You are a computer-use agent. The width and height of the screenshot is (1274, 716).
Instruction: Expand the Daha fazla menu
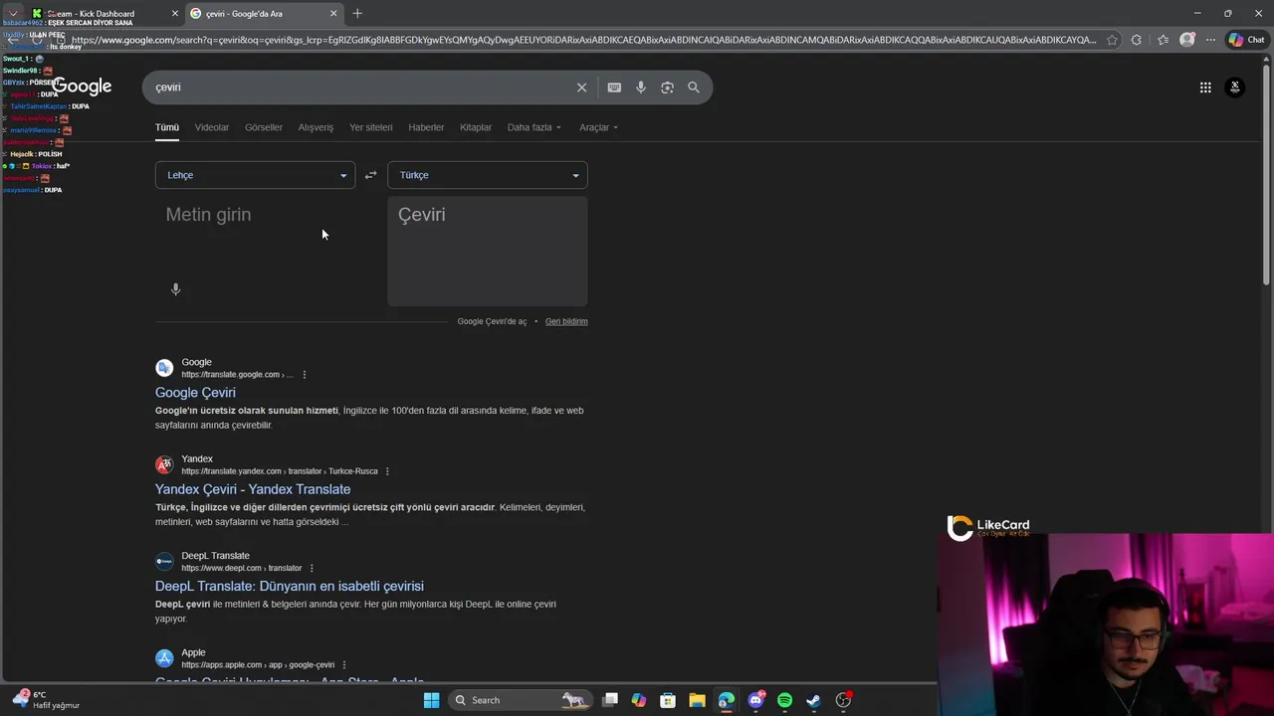tap(534, 127)
